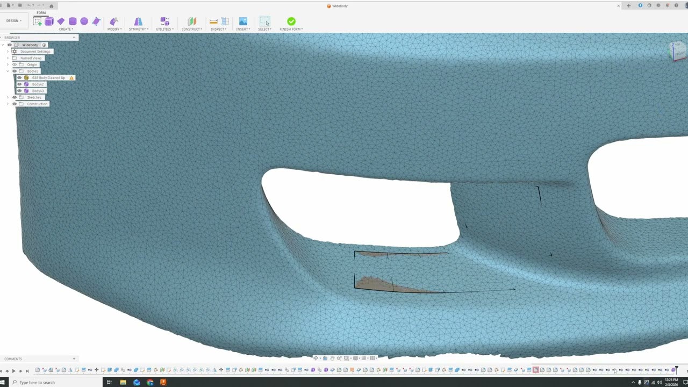This screenshot has width=688, height=387.
Task: Open the FINISH FORM dropdown label
Action: pos(291,29)
